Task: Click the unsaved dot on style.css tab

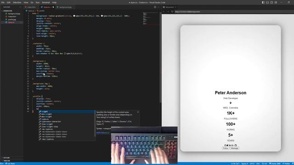Action: 53,7
